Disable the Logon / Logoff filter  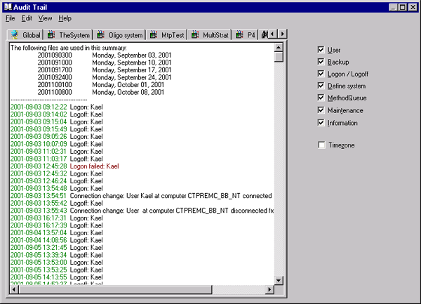[321, 74]
